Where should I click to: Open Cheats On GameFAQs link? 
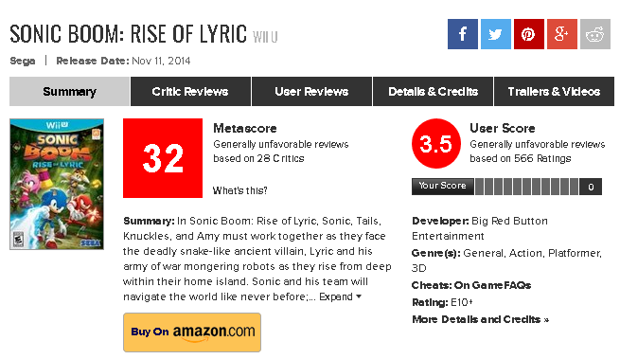click(471, 285)
